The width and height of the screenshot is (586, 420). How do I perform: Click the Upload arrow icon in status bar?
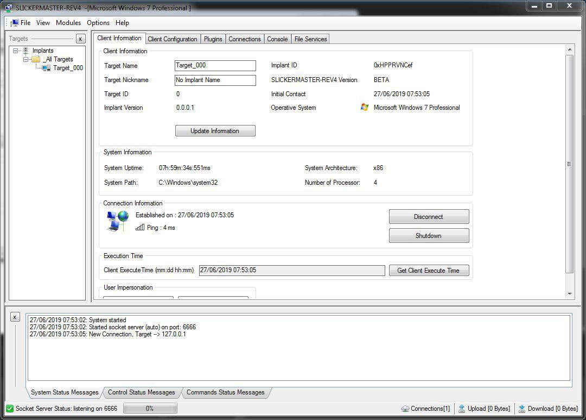[x=462, y=409]
